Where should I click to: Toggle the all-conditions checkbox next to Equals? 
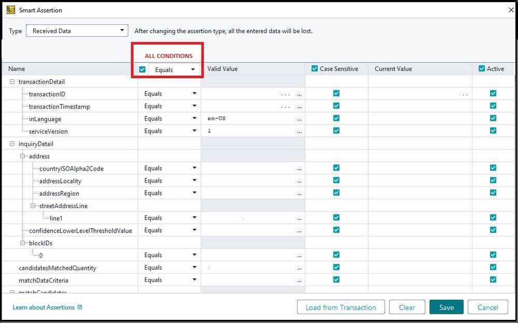tap(143, 69)
